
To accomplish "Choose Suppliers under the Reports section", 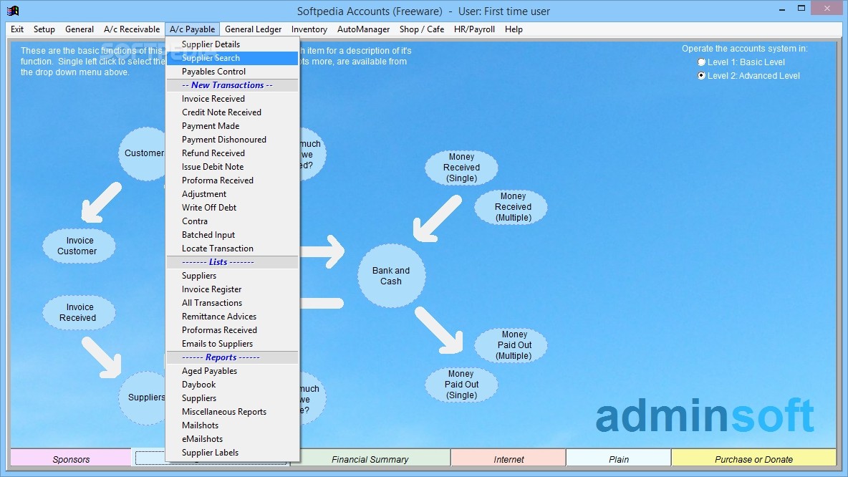I will click(x=233, y=398).
